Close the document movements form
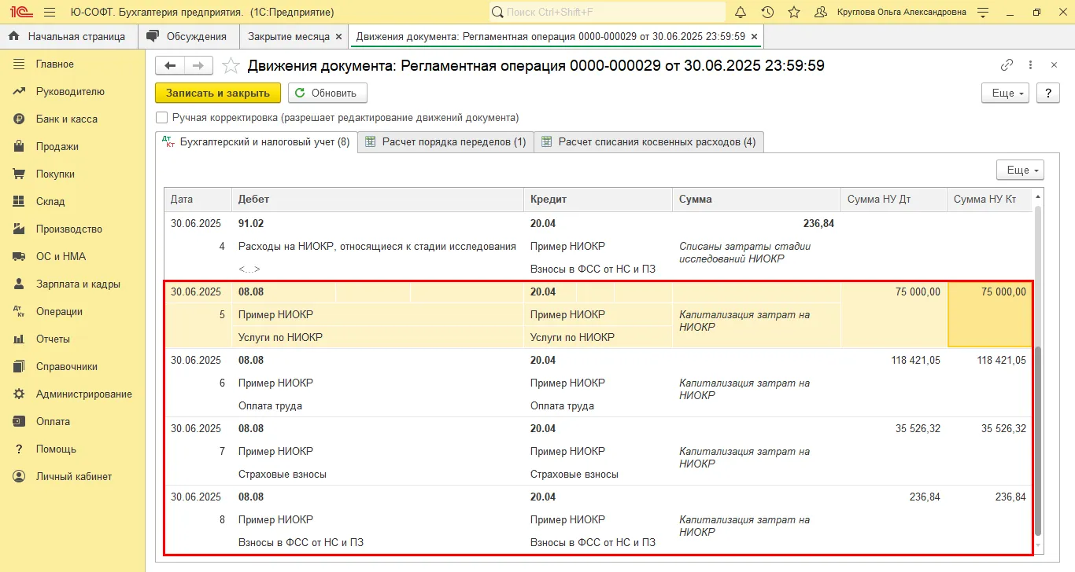The image size is (1075, 572). point(1054,65)
